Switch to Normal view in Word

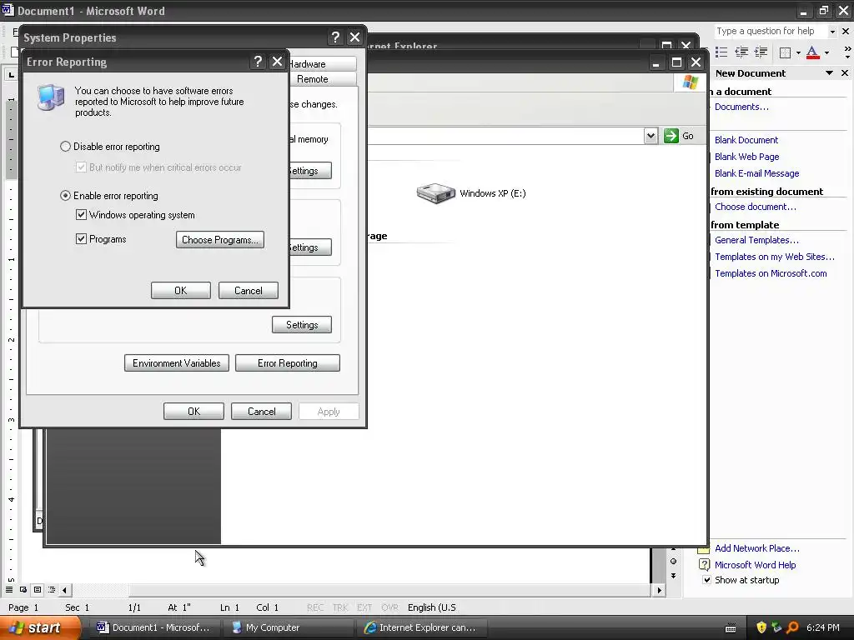[9, 589]
